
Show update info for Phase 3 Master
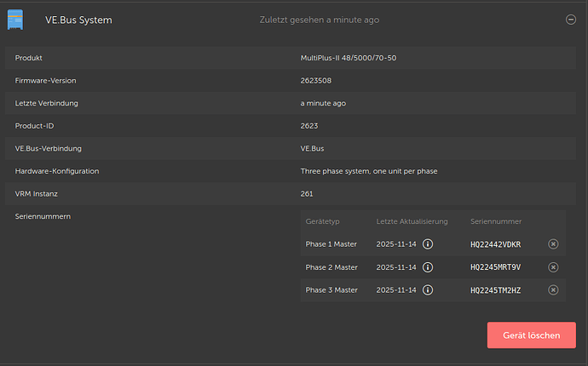428,290
